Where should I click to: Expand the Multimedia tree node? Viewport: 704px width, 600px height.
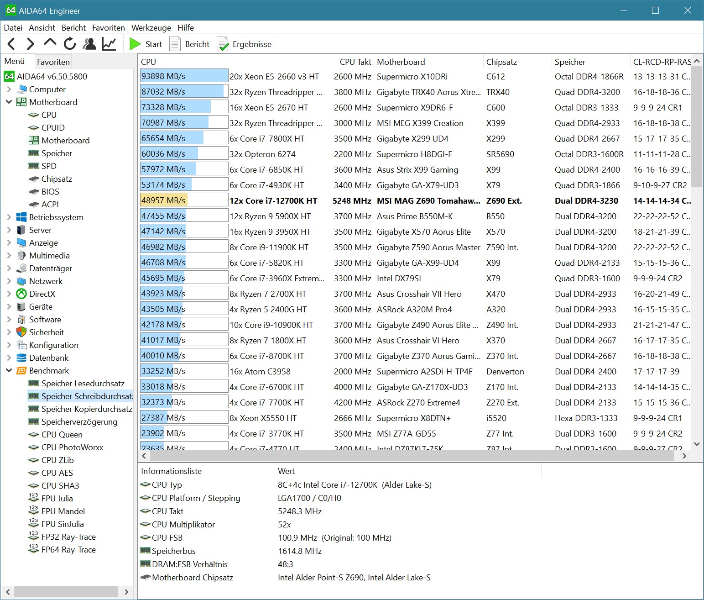(x=9, y=255)
